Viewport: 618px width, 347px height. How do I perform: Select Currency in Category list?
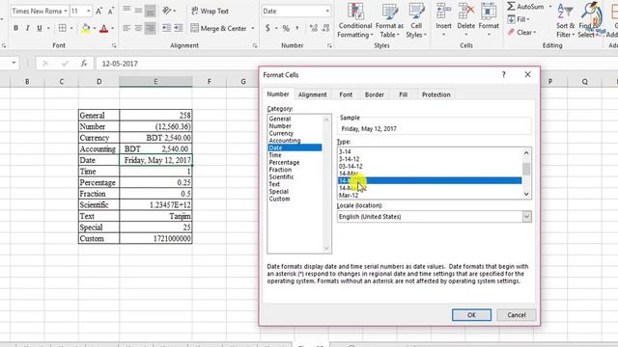(x=281, y=133)
